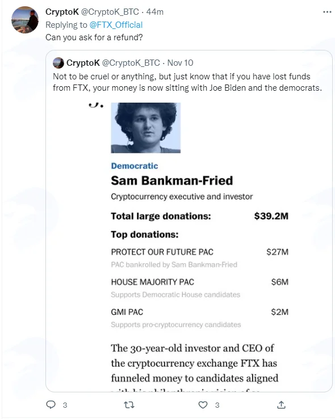Open CryptoK's profile avatar at top

coord(25,20)
